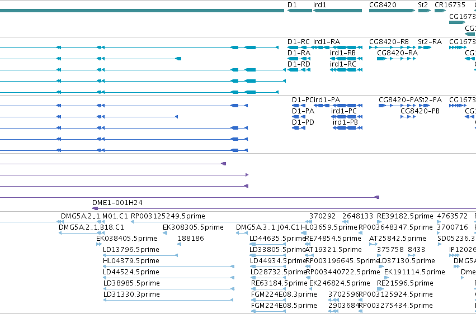Click the LD37130.5prime EST label
This screenshot has width=476, height=314.
(x=407, y=261)
